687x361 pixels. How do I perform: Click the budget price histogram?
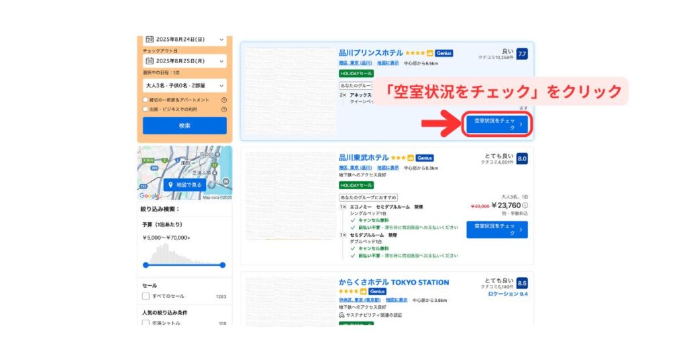click(x=184, y=253)
